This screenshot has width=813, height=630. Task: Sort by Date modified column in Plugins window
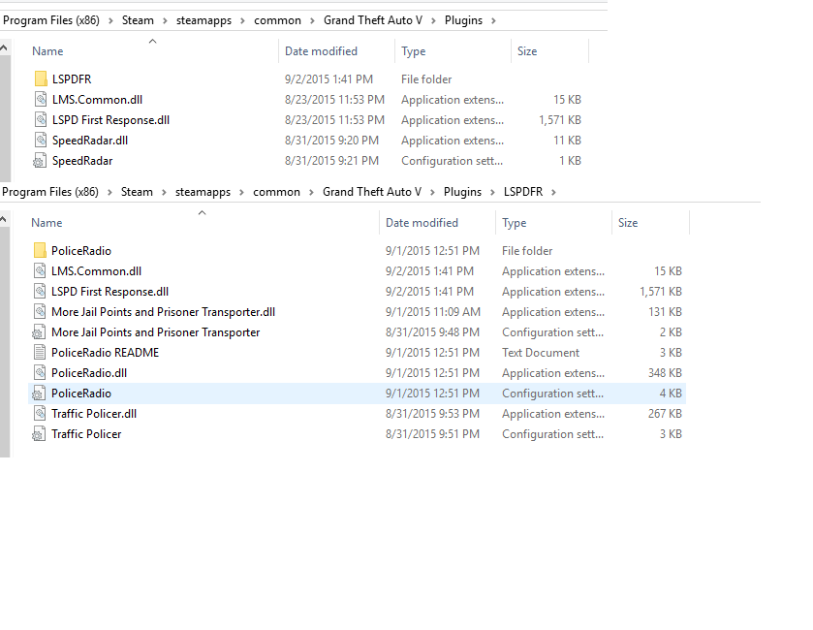[x=321, y=51]
